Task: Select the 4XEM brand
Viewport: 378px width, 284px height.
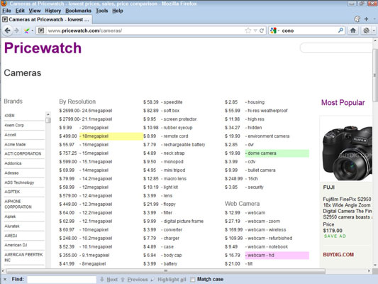Action: 10,116
